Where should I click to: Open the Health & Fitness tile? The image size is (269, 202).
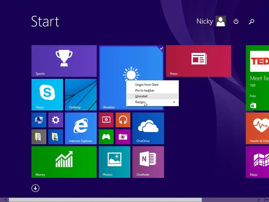(x=257, y=128)
